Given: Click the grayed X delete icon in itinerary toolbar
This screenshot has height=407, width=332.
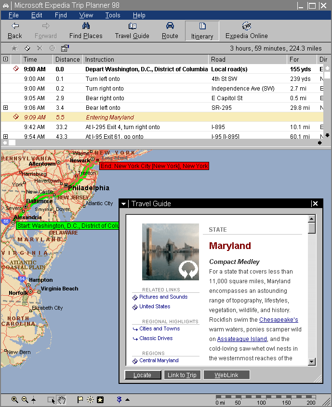Looking at the screenshot, I should click(x=40, y=48).
